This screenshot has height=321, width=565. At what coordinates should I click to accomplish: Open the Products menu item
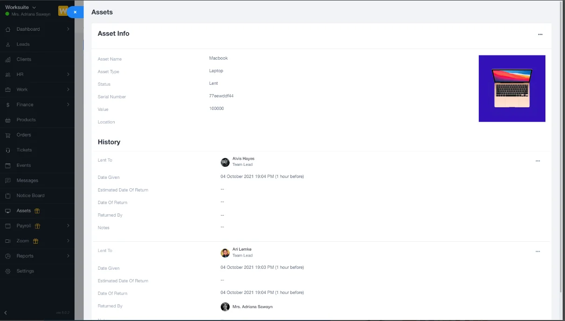26,120
